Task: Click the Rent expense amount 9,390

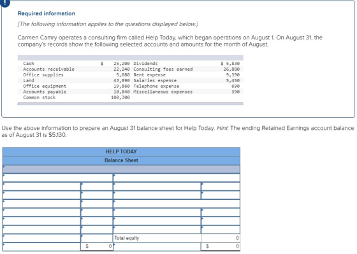Action: coord(233,75)
